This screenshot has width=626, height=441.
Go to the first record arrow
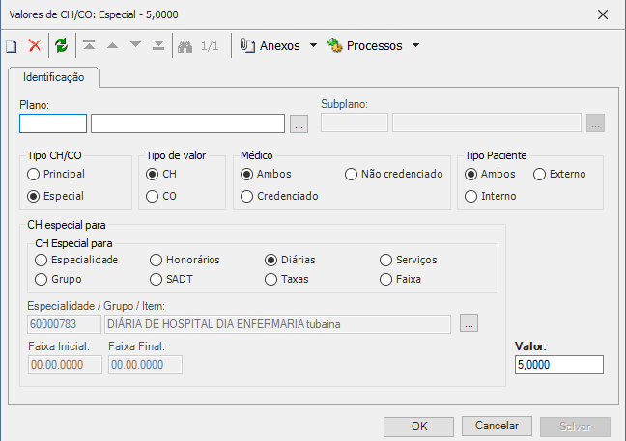89,45
